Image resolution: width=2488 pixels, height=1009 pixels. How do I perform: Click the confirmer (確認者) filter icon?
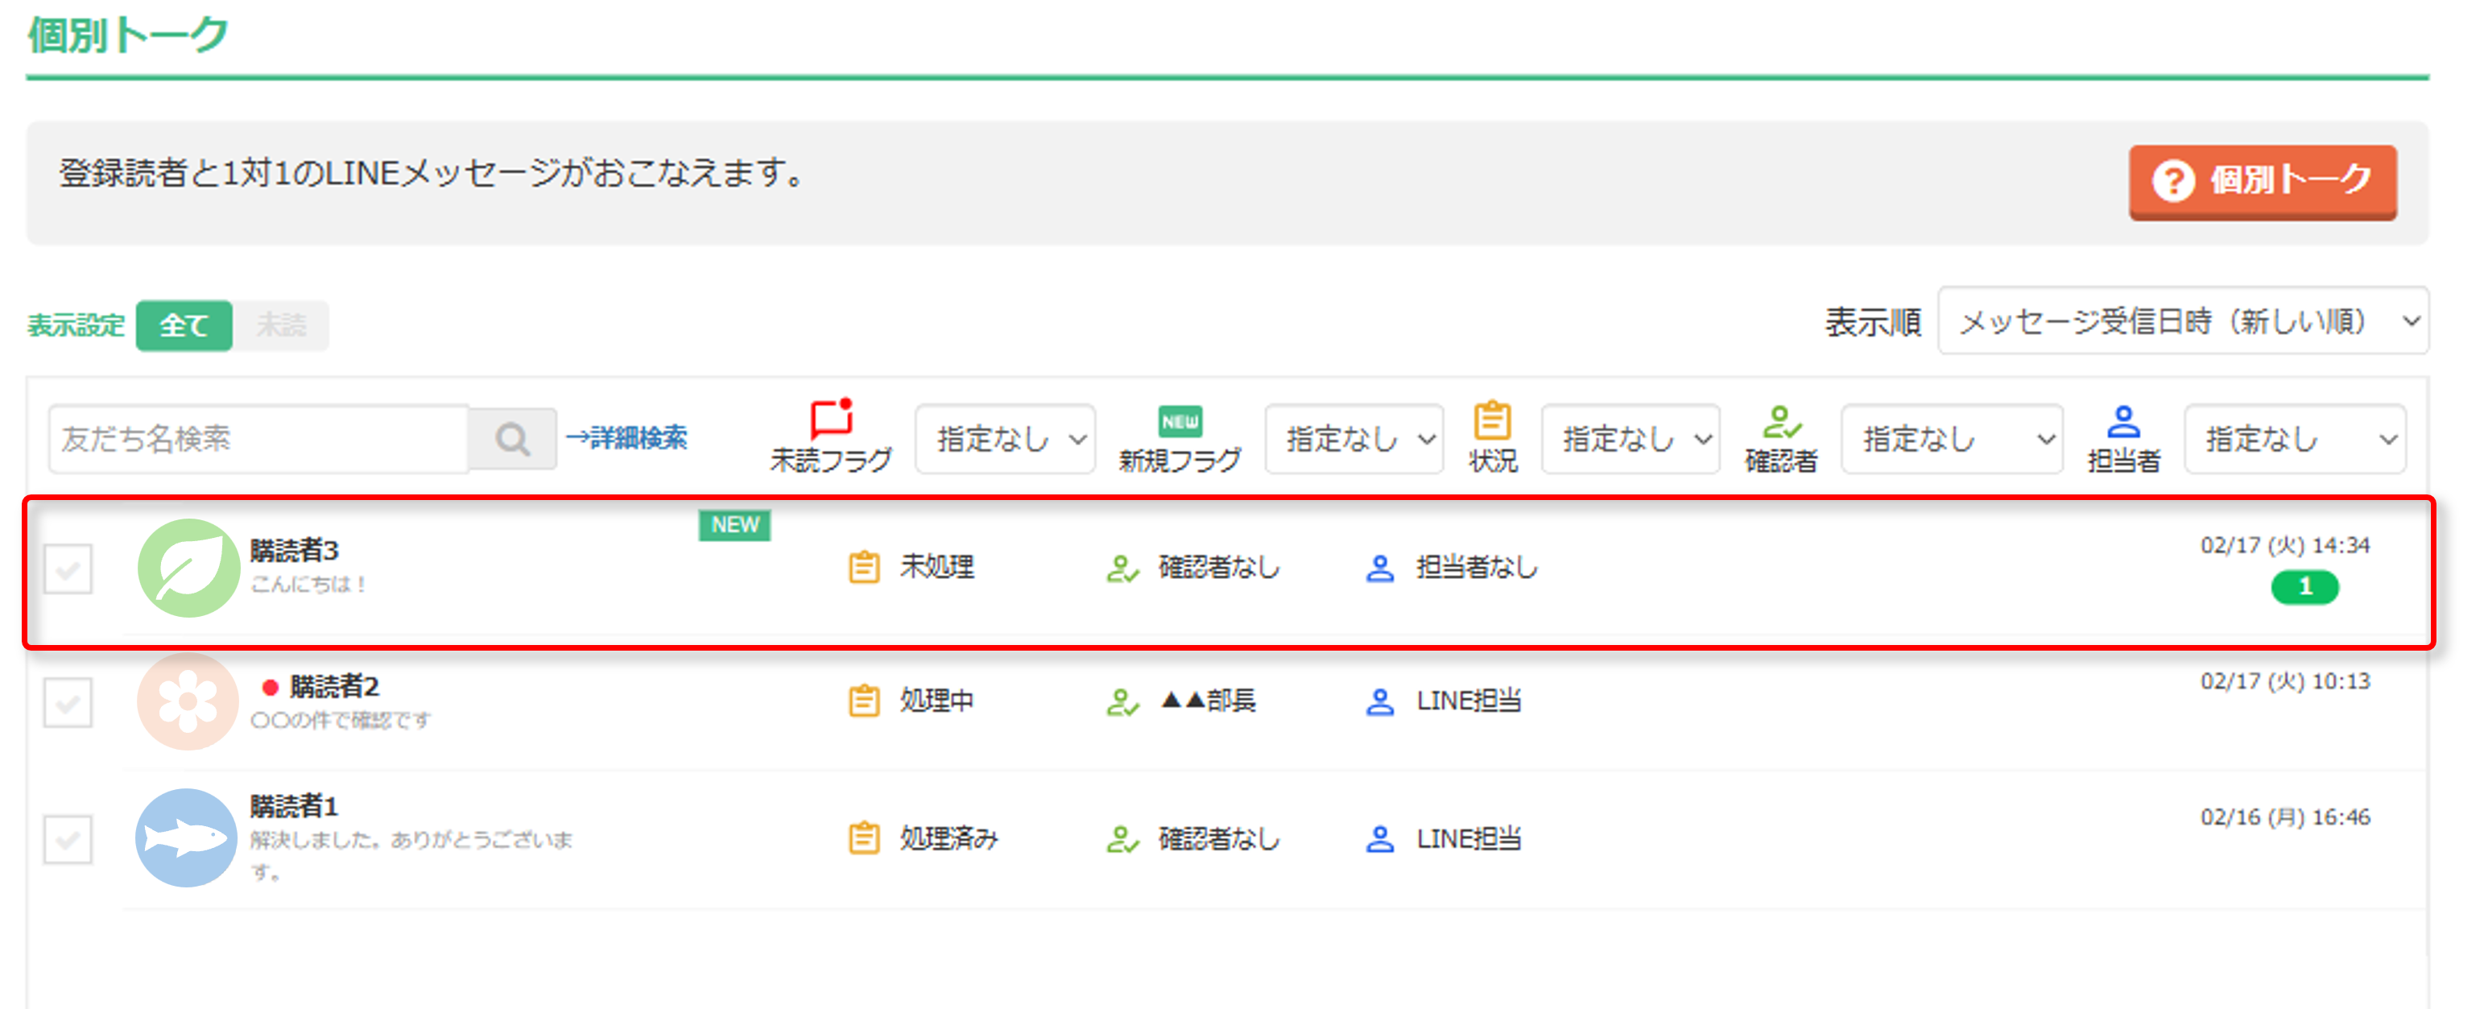tap(1781, 421)
